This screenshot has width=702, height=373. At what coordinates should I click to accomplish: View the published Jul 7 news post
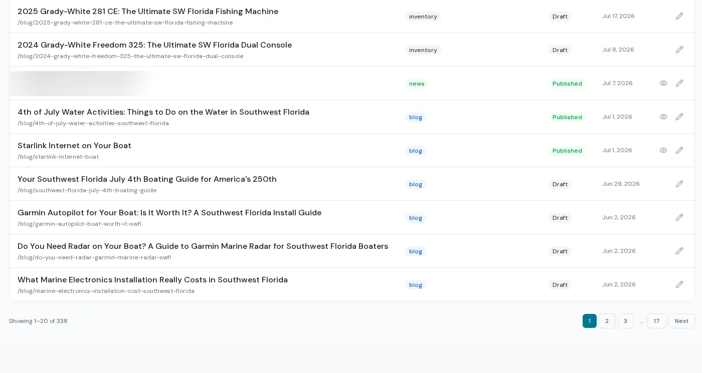click(663, 83)
